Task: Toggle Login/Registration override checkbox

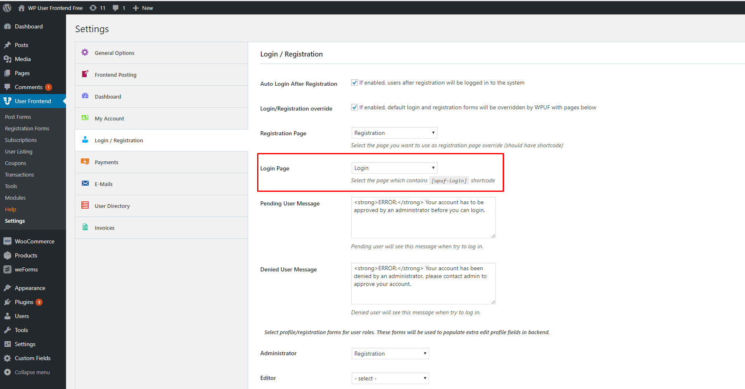Action: (354, 107)
